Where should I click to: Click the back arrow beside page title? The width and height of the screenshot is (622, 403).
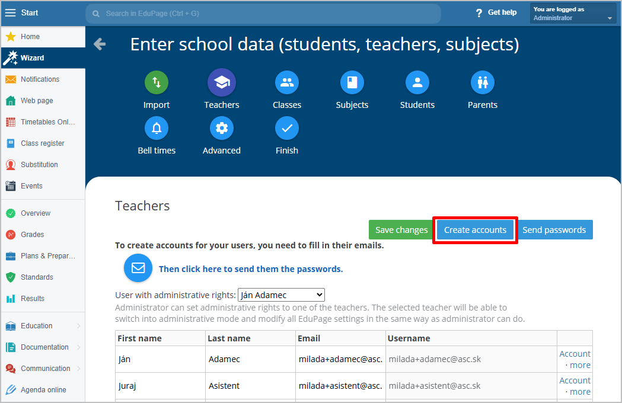[x=100, y=44]
